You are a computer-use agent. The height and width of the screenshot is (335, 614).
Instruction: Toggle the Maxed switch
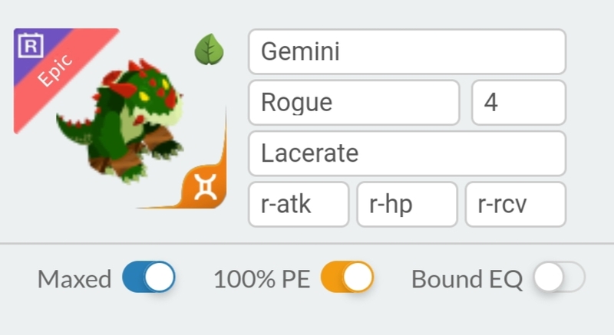pos(149,278)
